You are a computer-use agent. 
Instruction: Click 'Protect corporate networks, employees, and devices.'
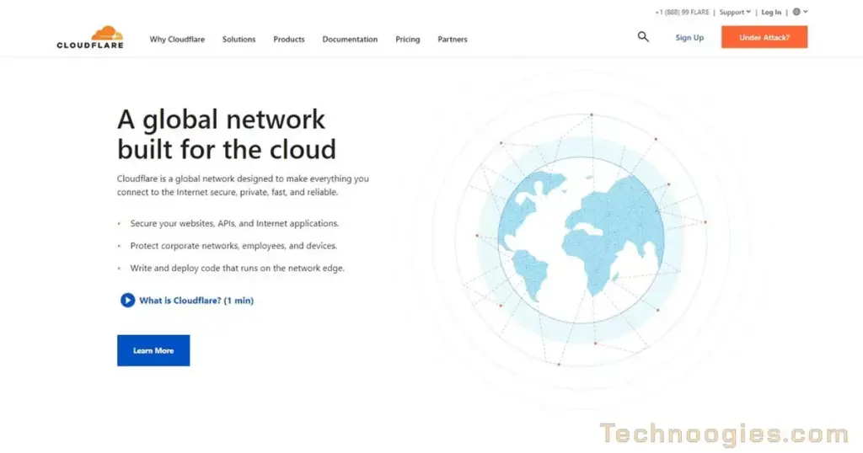[233, 246]
